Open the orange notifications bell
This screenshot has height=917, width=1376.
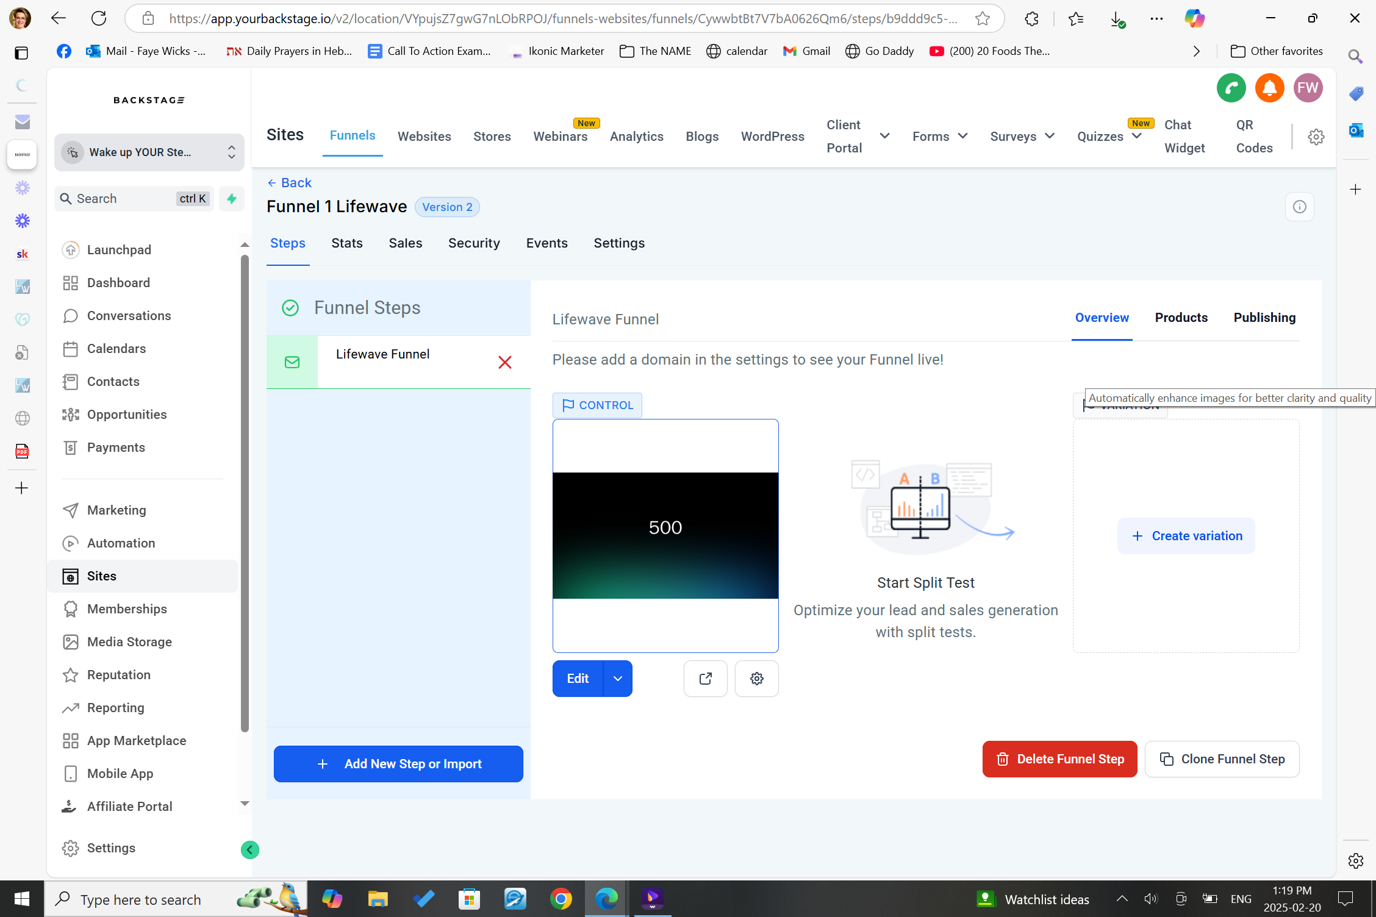tap(1269, 88)
